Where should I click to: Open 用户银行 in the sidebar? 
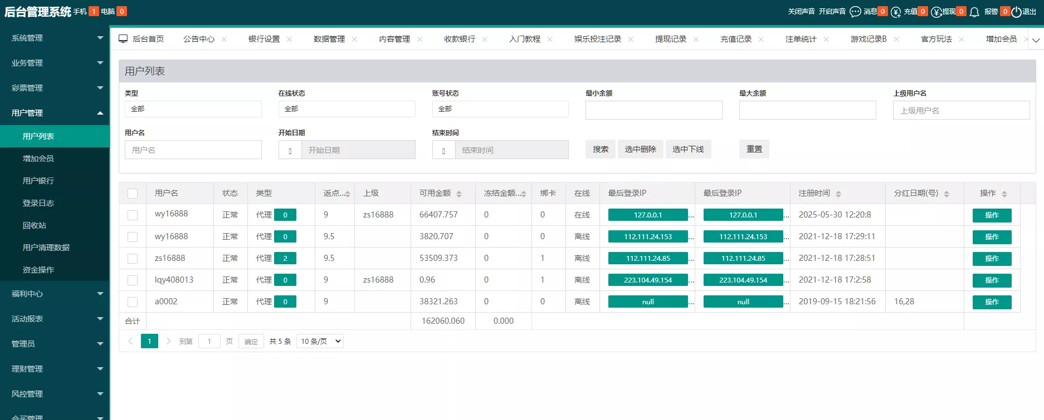pyautogui.click(x=38, y=181)
